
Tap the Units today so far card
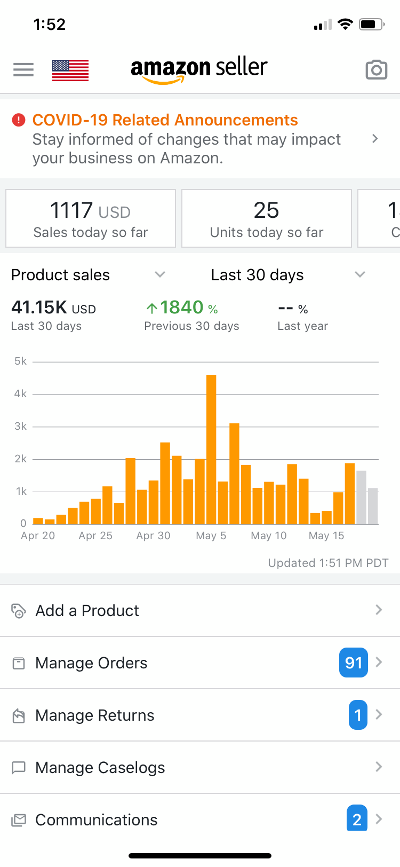[x=267, y=218]
